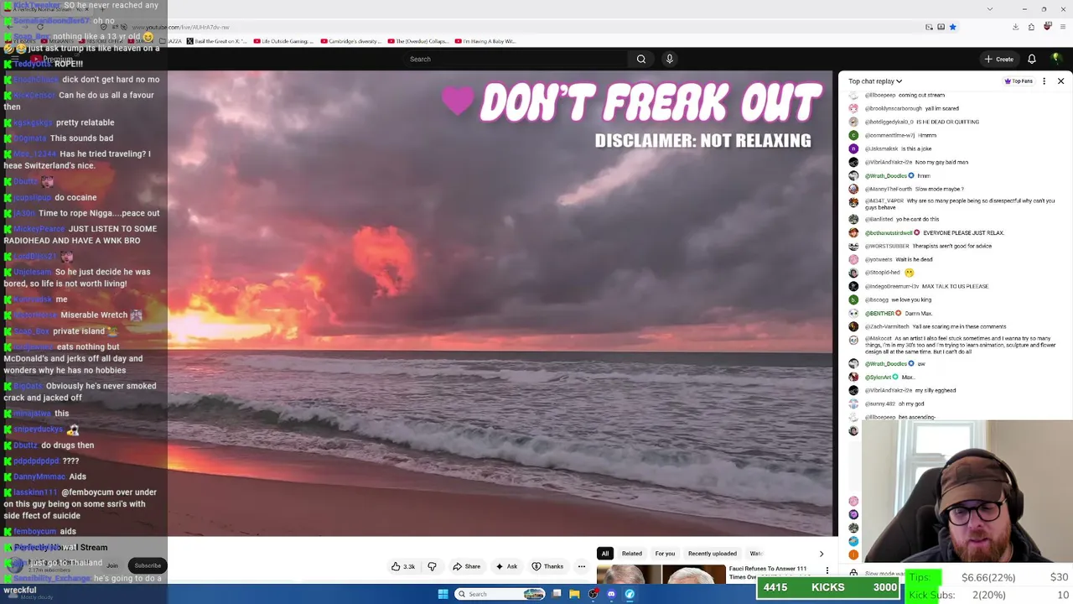Select the Related filter chip
The height and width of the screenshot is (604, 1073).
click(631, 554)
